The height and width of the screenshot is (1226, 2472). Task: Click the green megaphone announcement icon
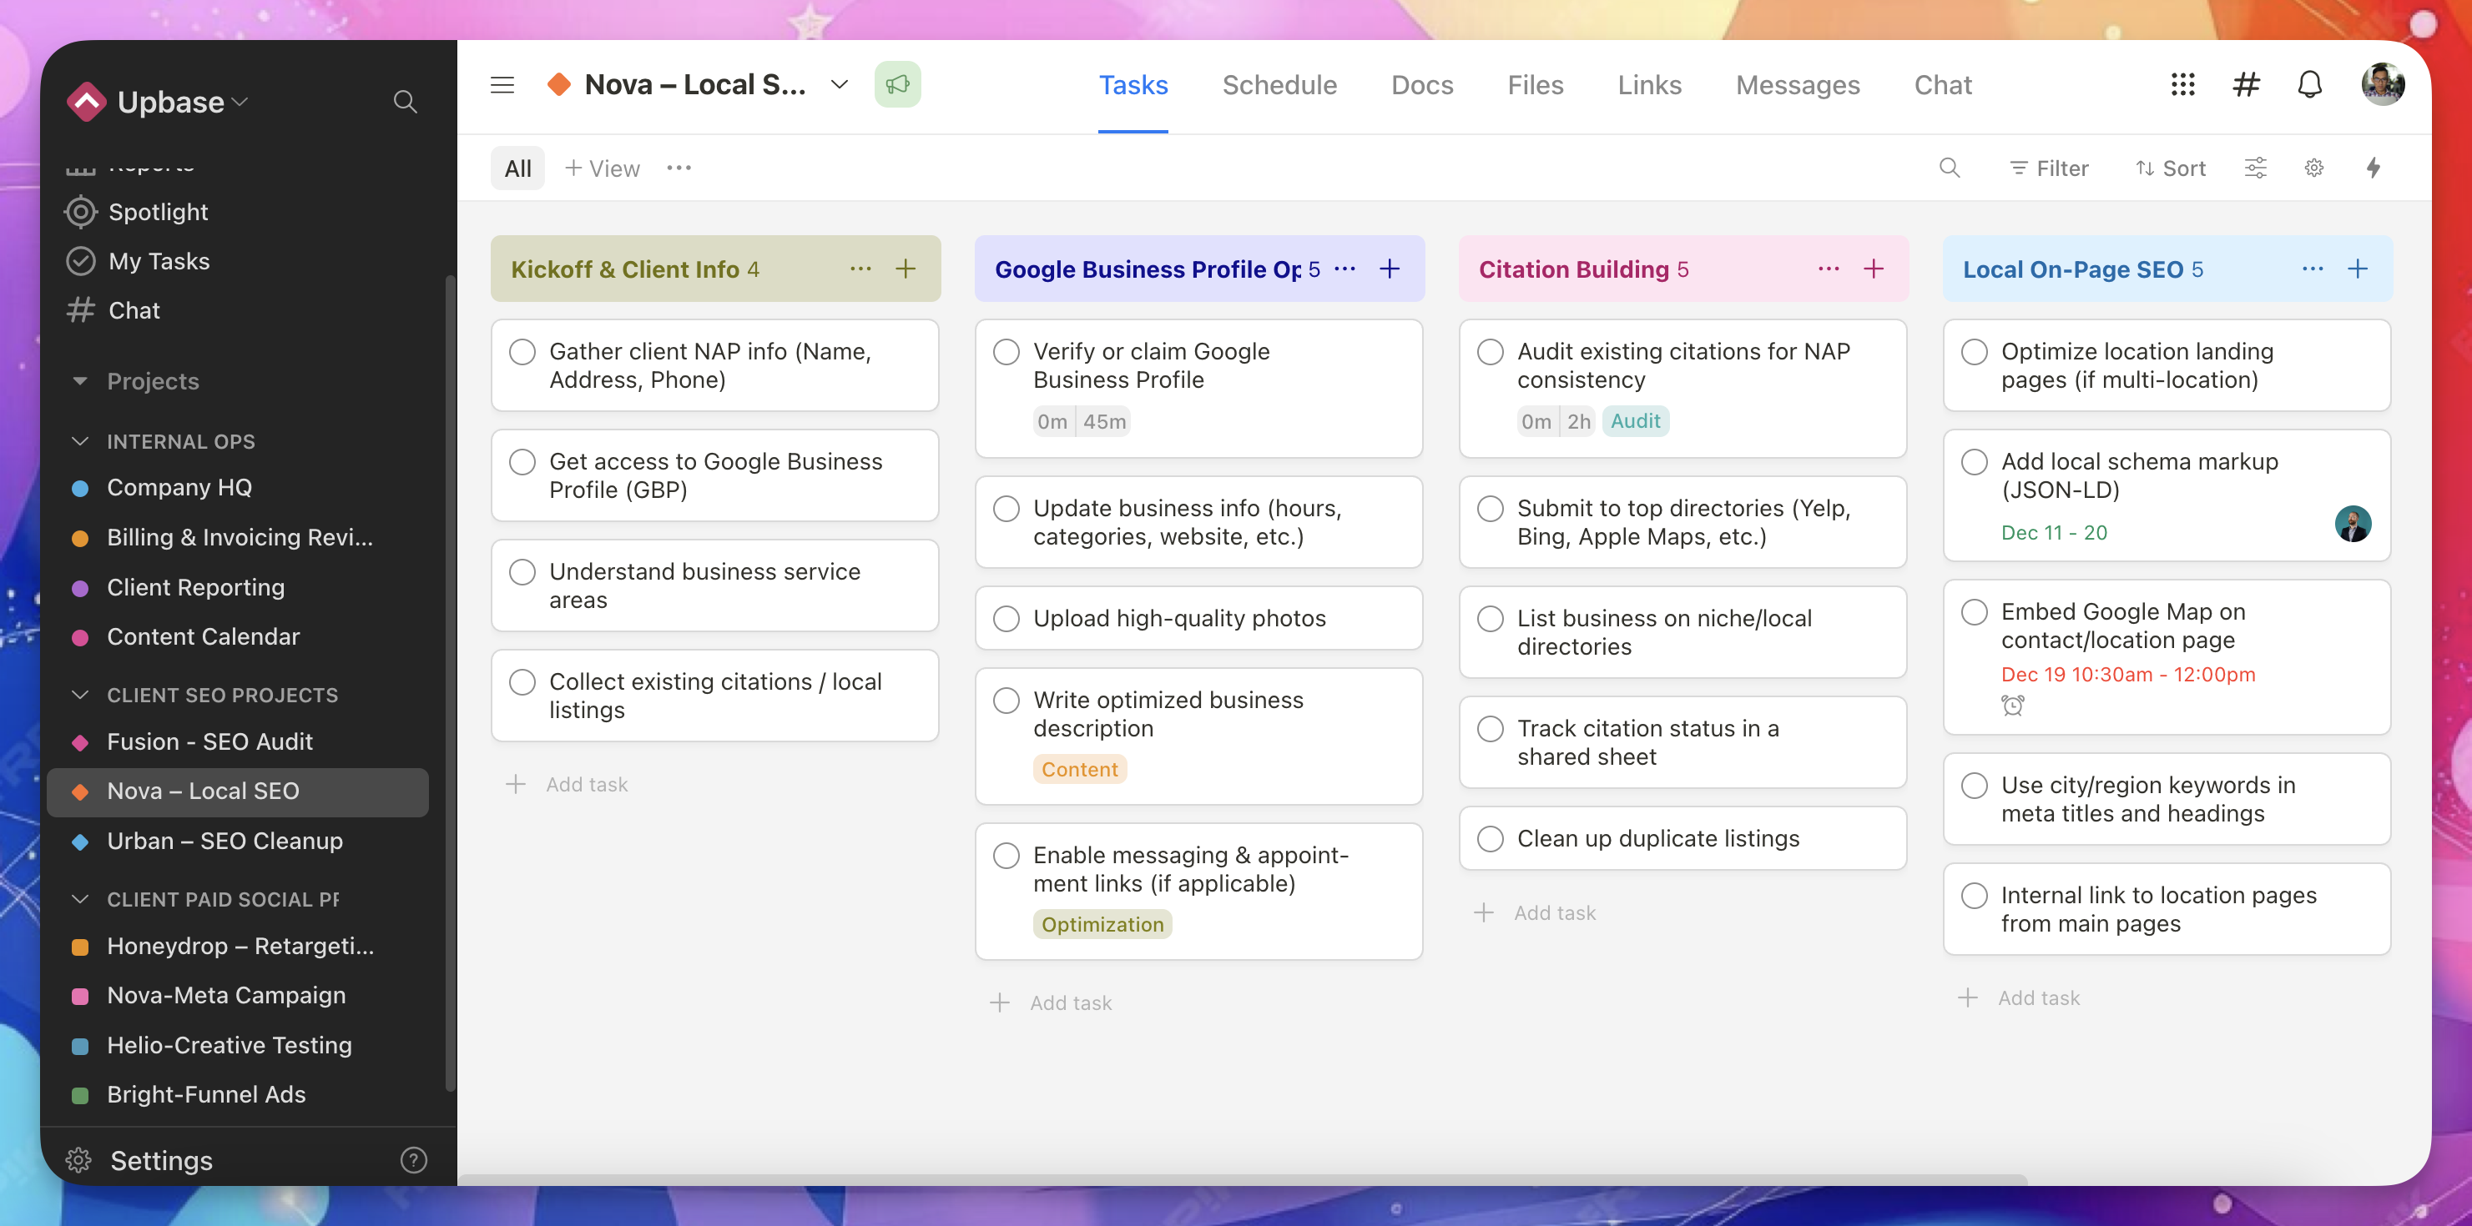896,84
